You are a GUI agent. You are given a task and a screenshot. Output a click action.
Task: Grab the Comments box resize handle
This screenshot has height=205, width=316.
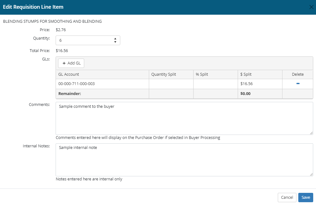pos(311,133)
